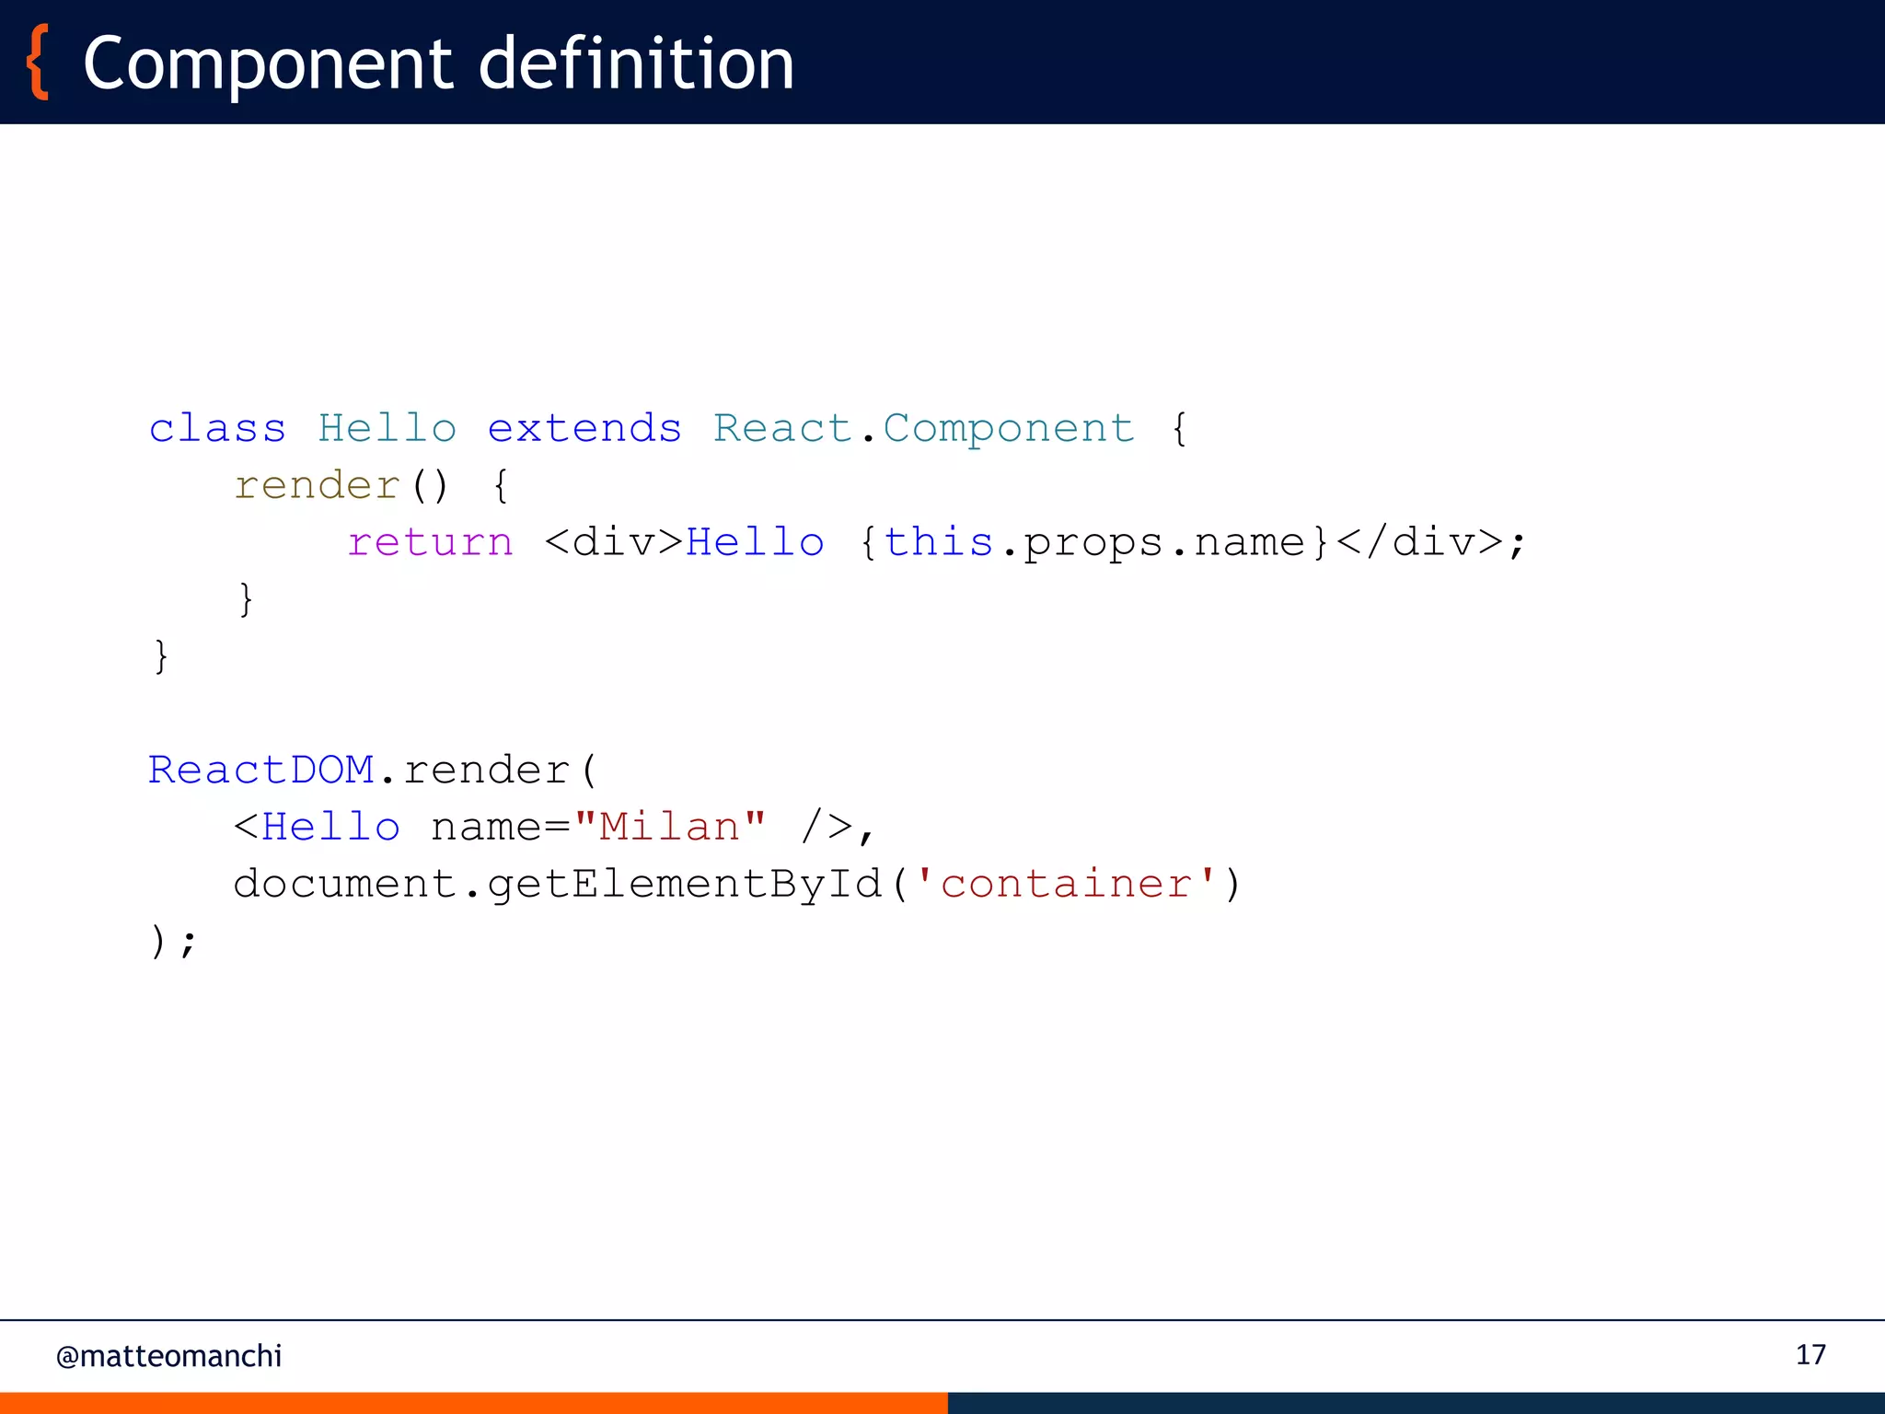Click the 'return <div>Hello {this.props.name}</div>;' line
Image resolution: width=1885 pixels, height=1414 pixels.
937,542
